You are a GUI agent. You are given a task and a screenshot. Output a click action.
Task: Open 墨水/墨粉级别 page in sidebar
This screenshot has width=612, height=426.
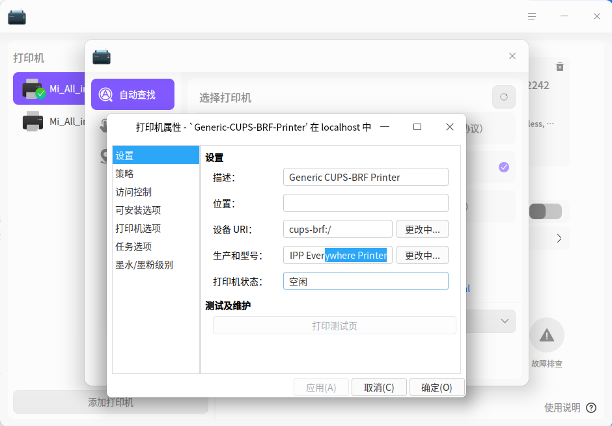(x=156, y=265)
